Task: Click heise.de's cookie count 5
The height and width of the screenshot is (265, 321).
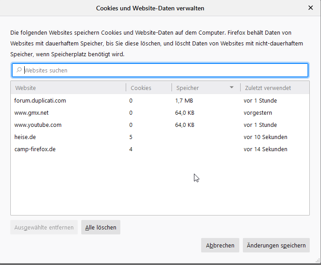Action: click(x=131, y=137)
